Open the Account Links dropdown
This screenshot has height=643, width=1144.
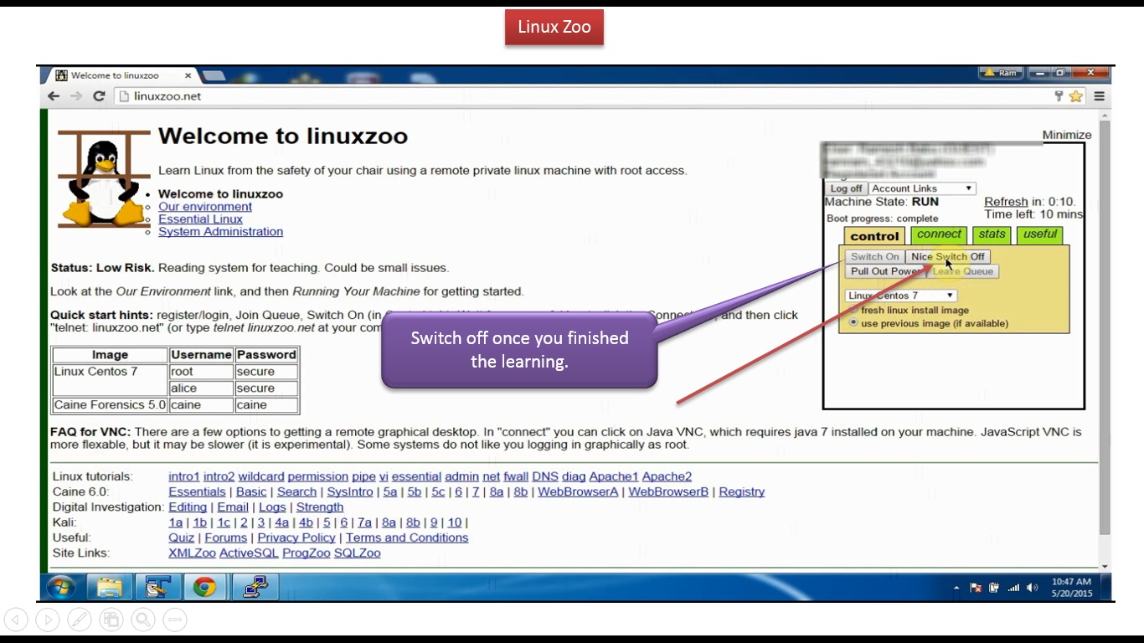922,188
